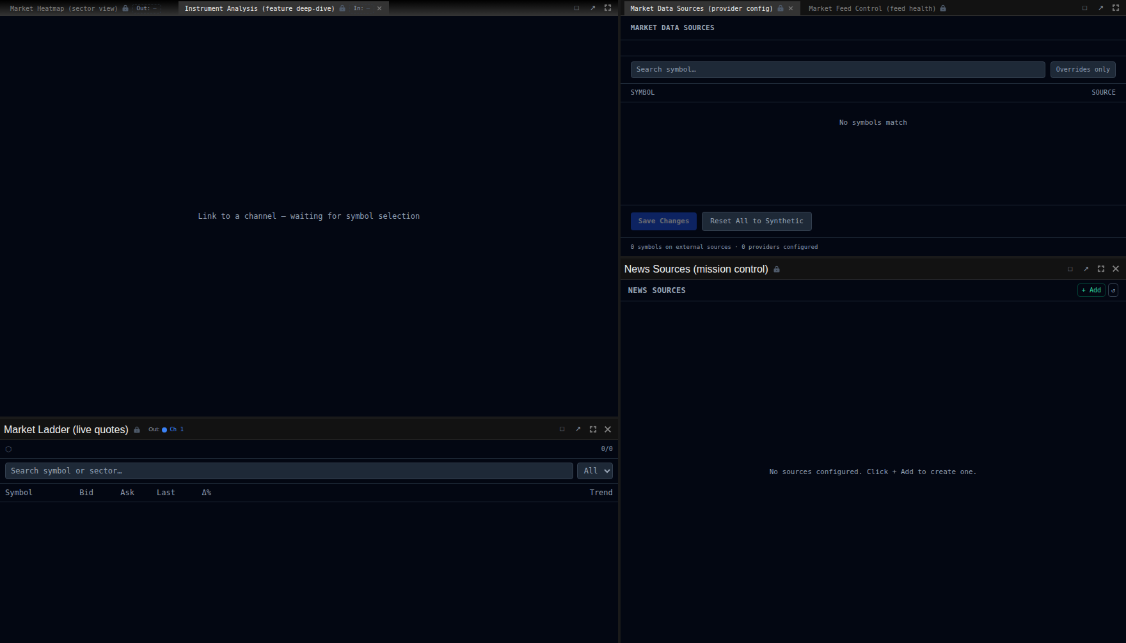
Task: Maximize the News Sources panel via square icon
Action: [1070, 269]
